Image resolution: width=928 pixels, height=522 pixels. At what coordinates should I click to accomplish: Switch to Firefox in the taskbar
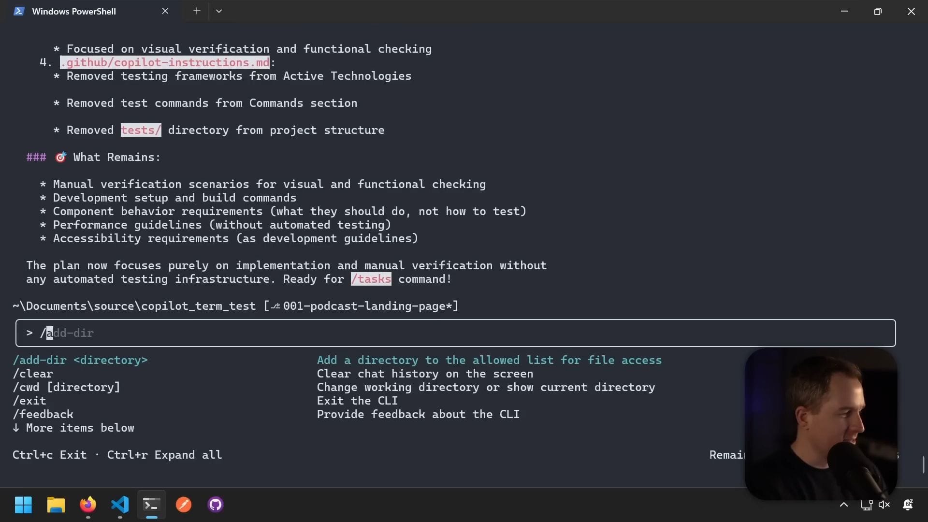[87, 505]
